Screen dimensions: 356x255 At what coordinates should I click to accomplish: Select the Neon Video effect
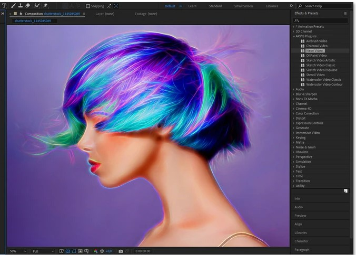tap(315, 50)
